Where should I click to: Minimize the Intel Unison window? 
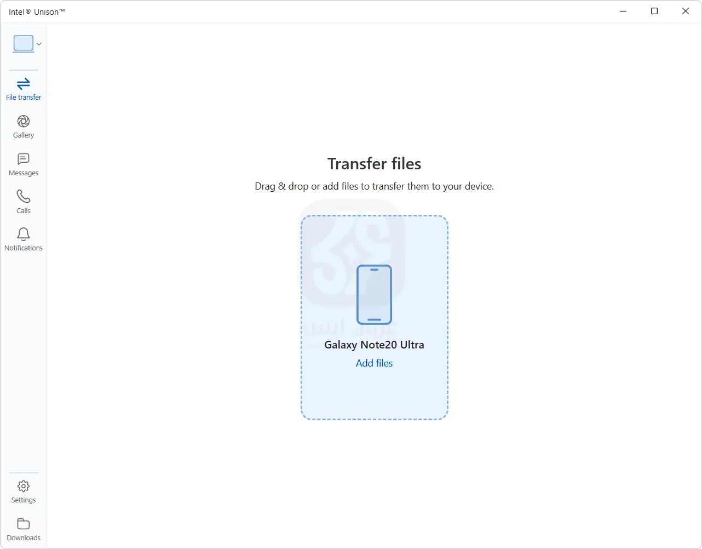(623, 12)
